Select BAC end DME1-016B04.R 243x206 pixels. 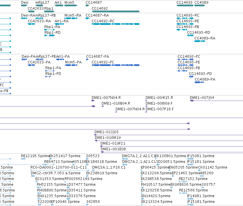click(103, 106)
